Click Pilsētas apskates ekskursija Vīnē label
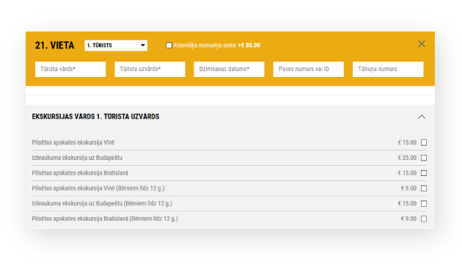 tap(73, 142)
